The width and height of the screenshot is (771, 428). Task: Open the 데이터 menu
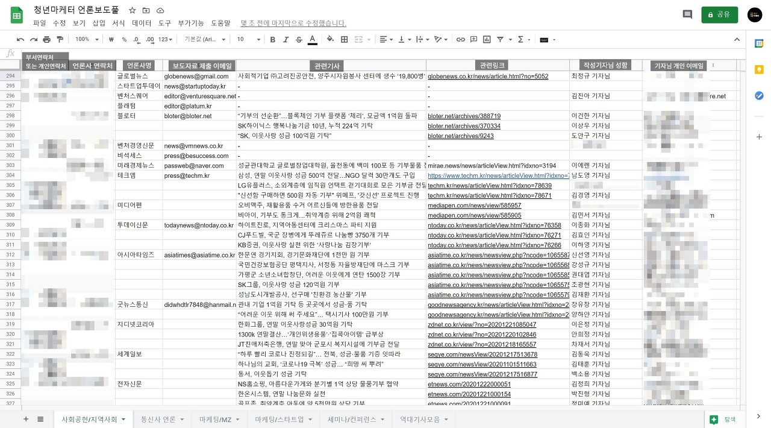pyautogui.click(x=142, y=23)
